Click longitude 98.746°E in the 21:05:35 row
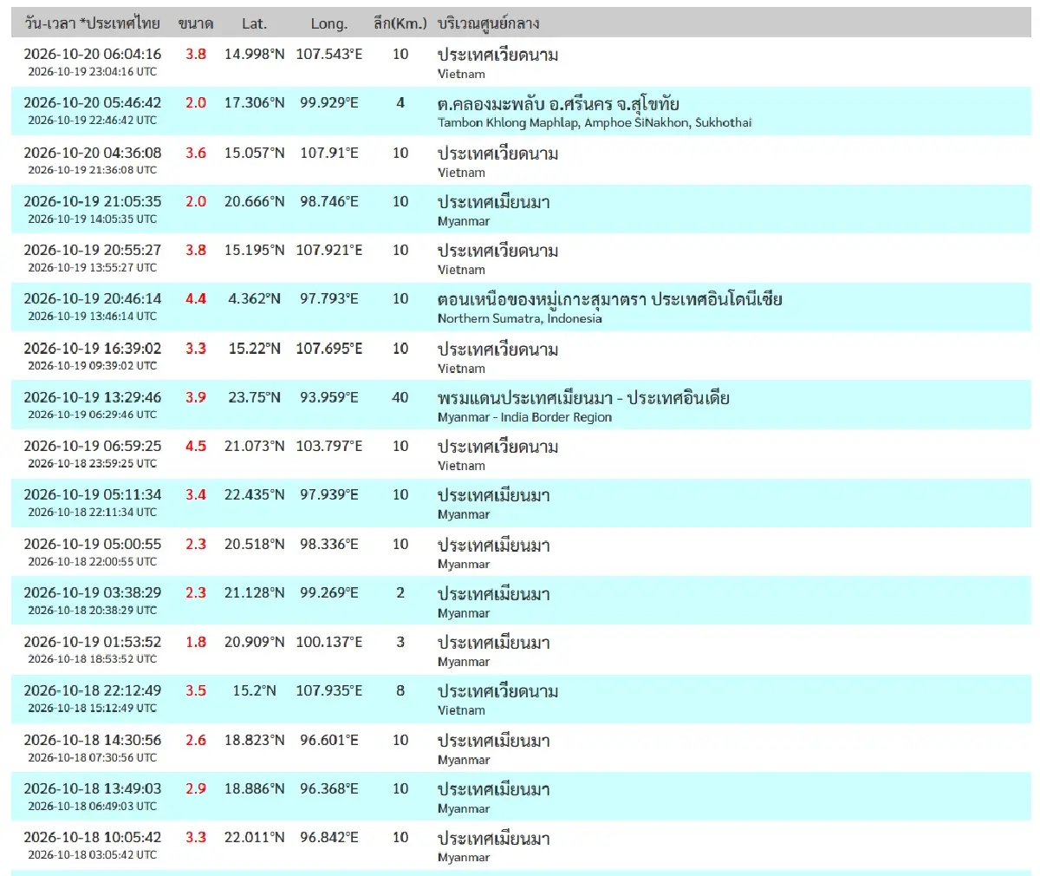This screenshot has height=876, width=1040. (329, 201)
